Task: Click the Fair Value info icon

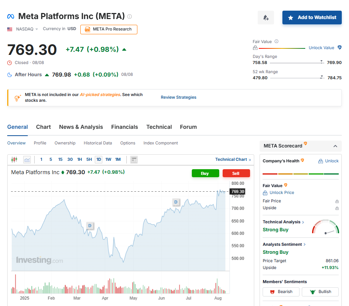Action: coord(276,42)
